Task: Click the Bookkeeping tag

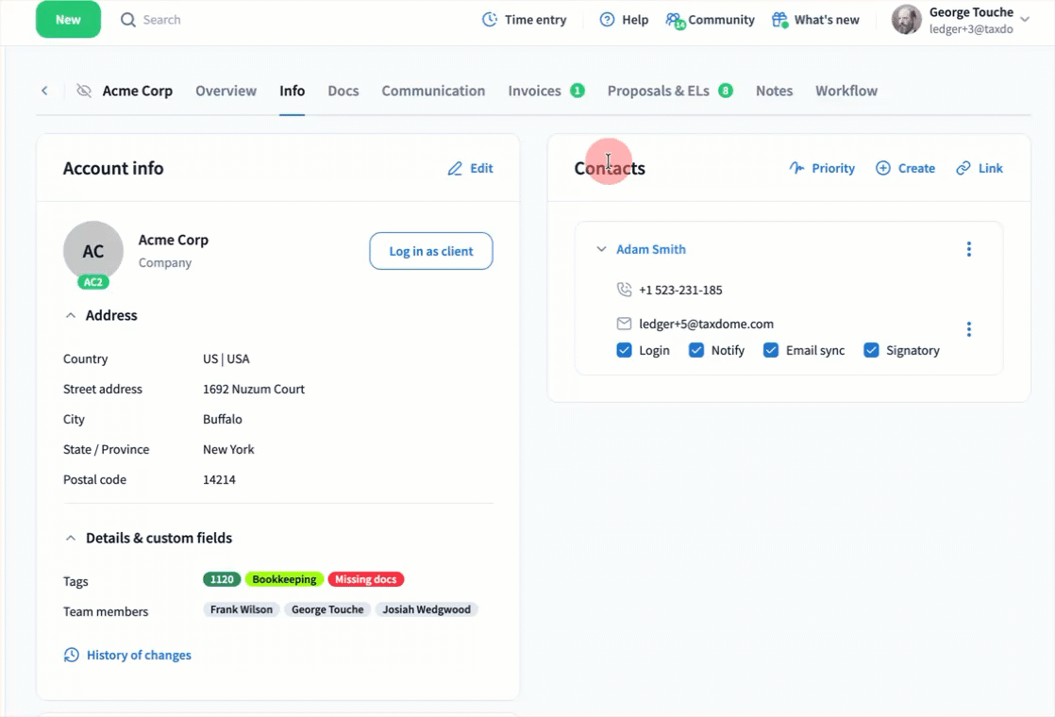Action: click(284, 579)
